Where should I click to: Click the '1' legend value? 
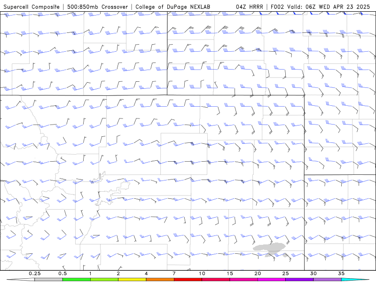coord(90,274)
